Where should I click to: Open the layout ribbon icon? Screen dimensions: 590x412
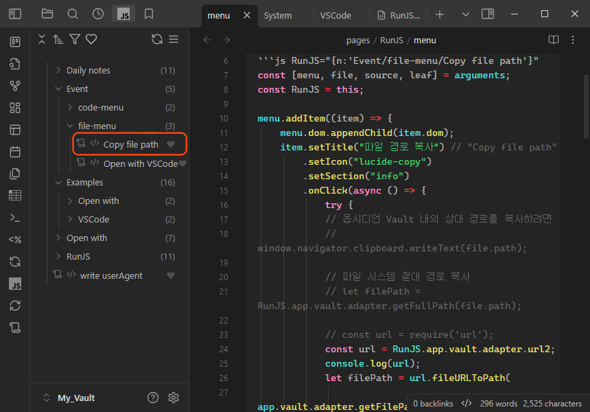coord(15,130)
